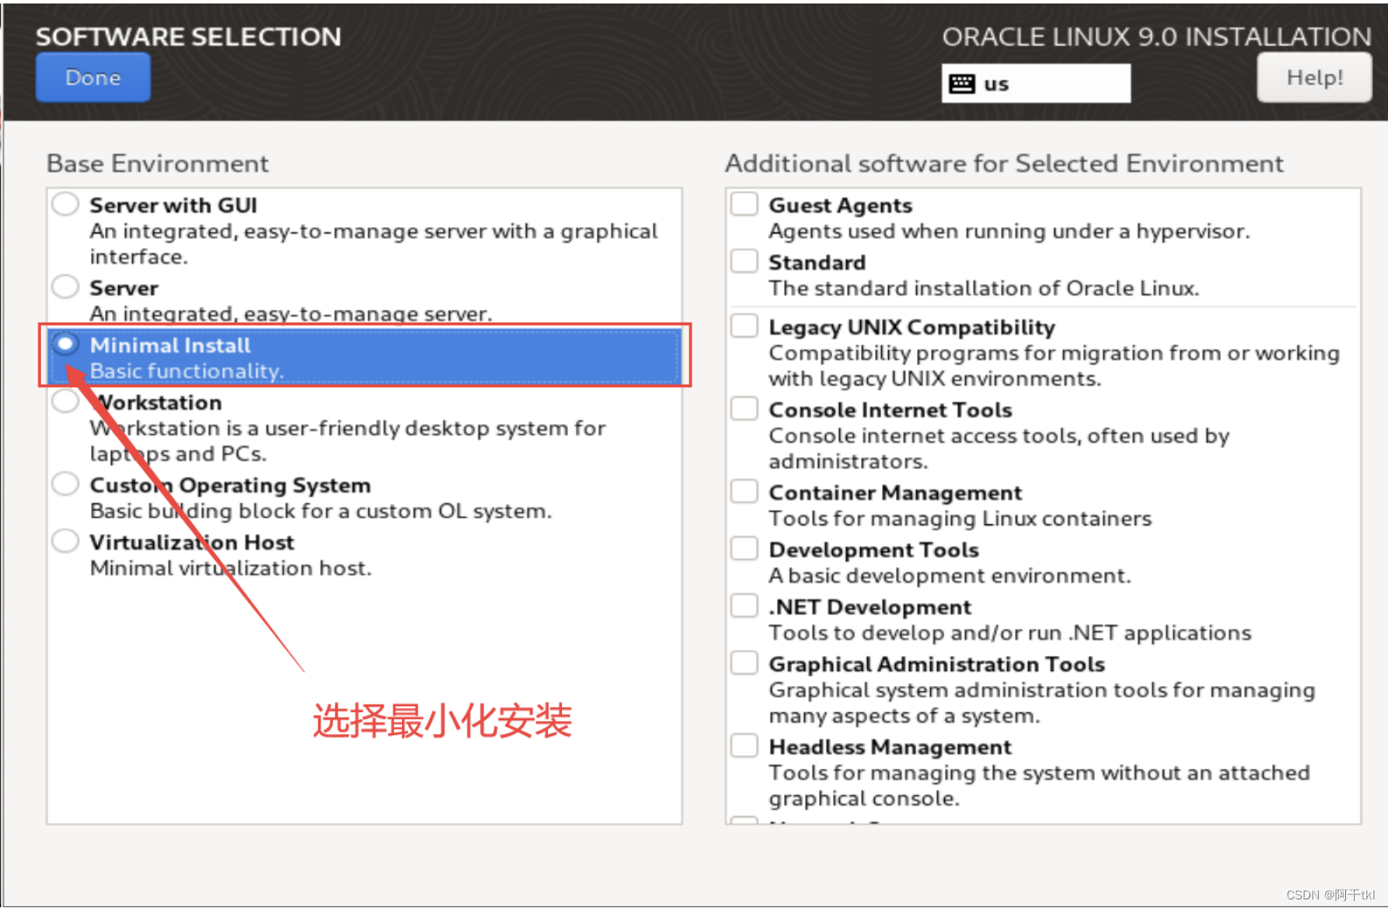Select the Minimal Install radio button
Screen dimensions: 1388x909
(66, 343)
